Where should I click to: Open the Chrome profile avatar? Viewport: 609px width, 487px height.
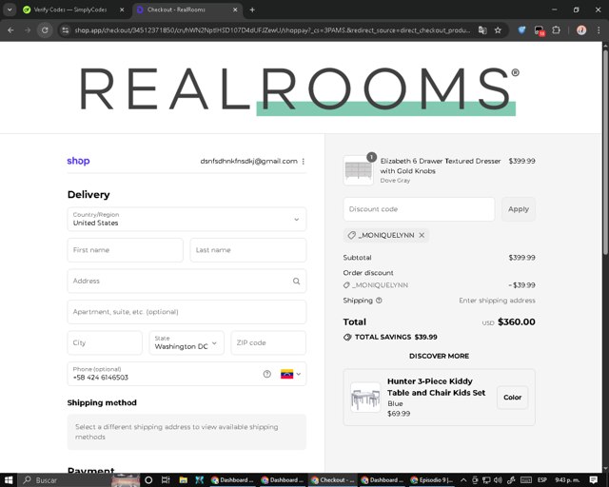click(x=581, y=30)
